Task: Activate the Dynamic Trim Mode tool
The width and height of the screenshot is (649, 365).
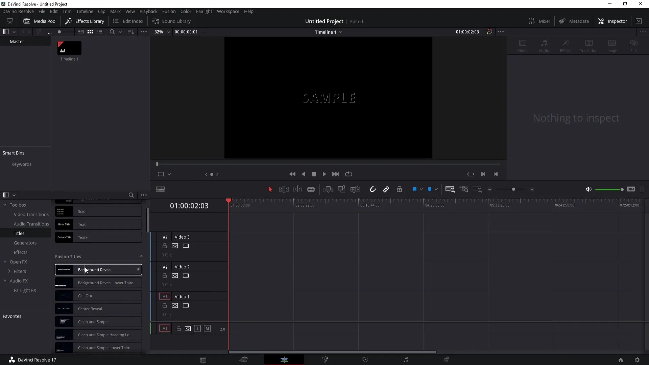Action: (297, 189)
